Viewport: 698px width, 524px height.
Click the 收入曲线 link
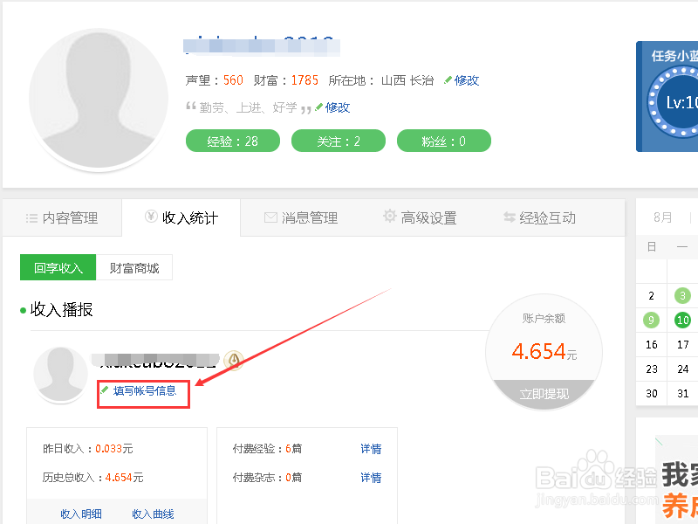point(153,514)
